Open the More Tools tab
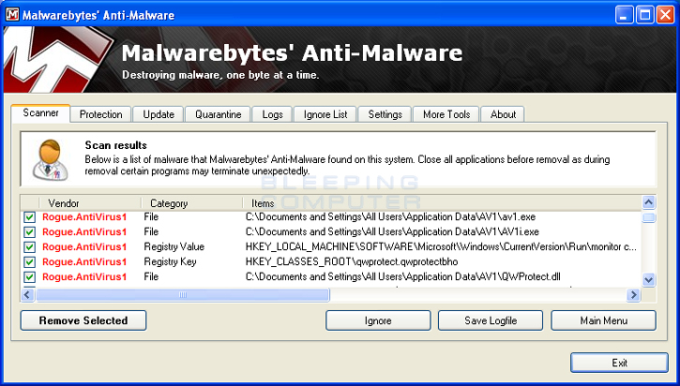Screen dimensions: 680x386 click(x=446, y=114)
